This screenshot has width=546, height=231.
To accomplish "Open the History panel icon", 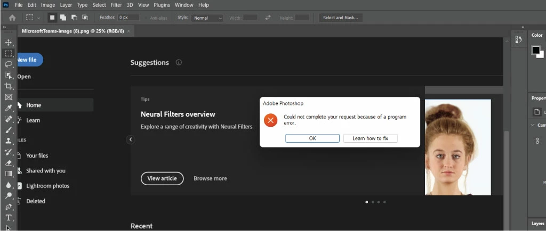I will pos(518,39).
